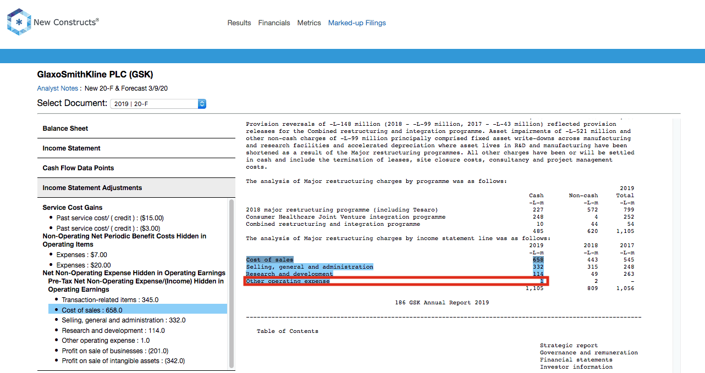Select Past service cost credit ($15.00) item
The image size is (705, 373).
click(110, 218)
